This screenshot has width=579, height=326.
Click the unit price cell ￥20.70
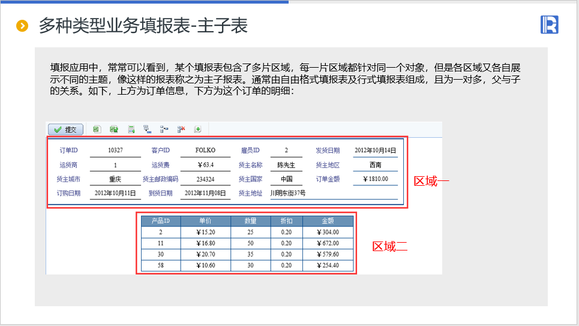point(206,255)
